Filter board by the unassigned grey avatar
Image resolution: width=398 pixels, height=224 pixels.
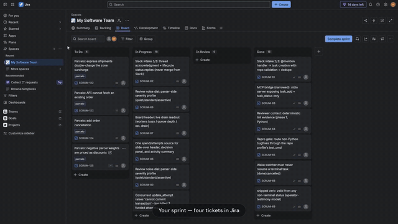109,39
